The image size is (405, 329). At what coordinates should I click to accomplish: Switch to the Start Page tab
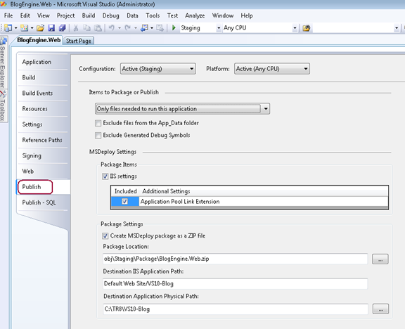78,41
